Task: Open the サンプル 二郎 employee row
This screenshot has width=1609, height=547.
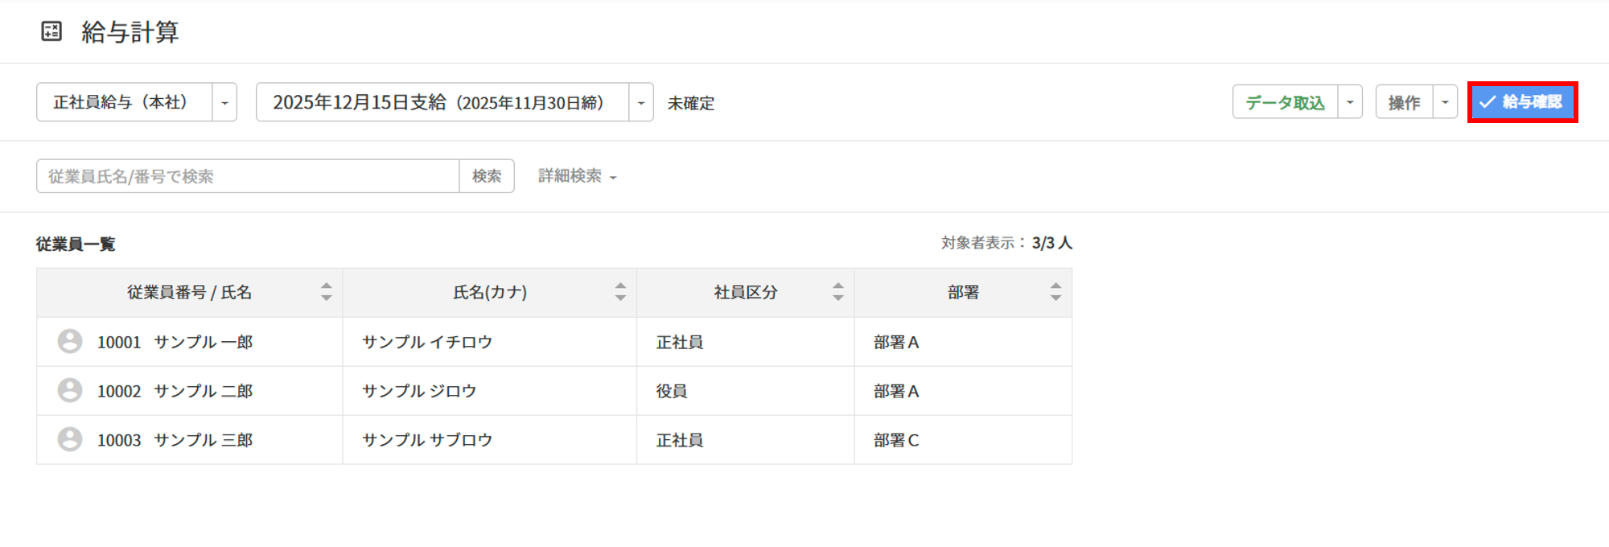Action: [203, 391]
